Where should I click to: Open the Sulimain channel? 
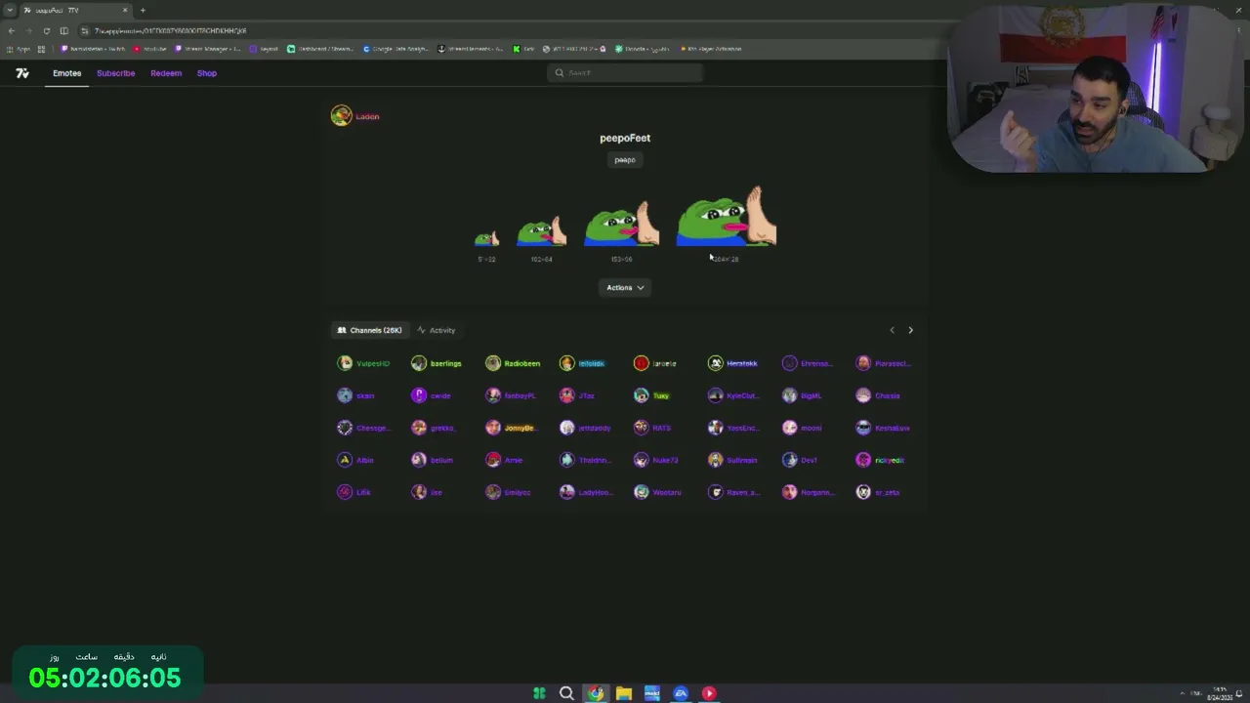tap(732, 460)
